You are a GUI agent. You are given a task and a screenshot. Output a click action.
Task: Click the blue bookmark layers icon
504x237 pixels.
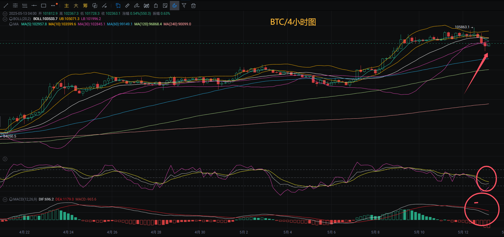pos(118,6)
